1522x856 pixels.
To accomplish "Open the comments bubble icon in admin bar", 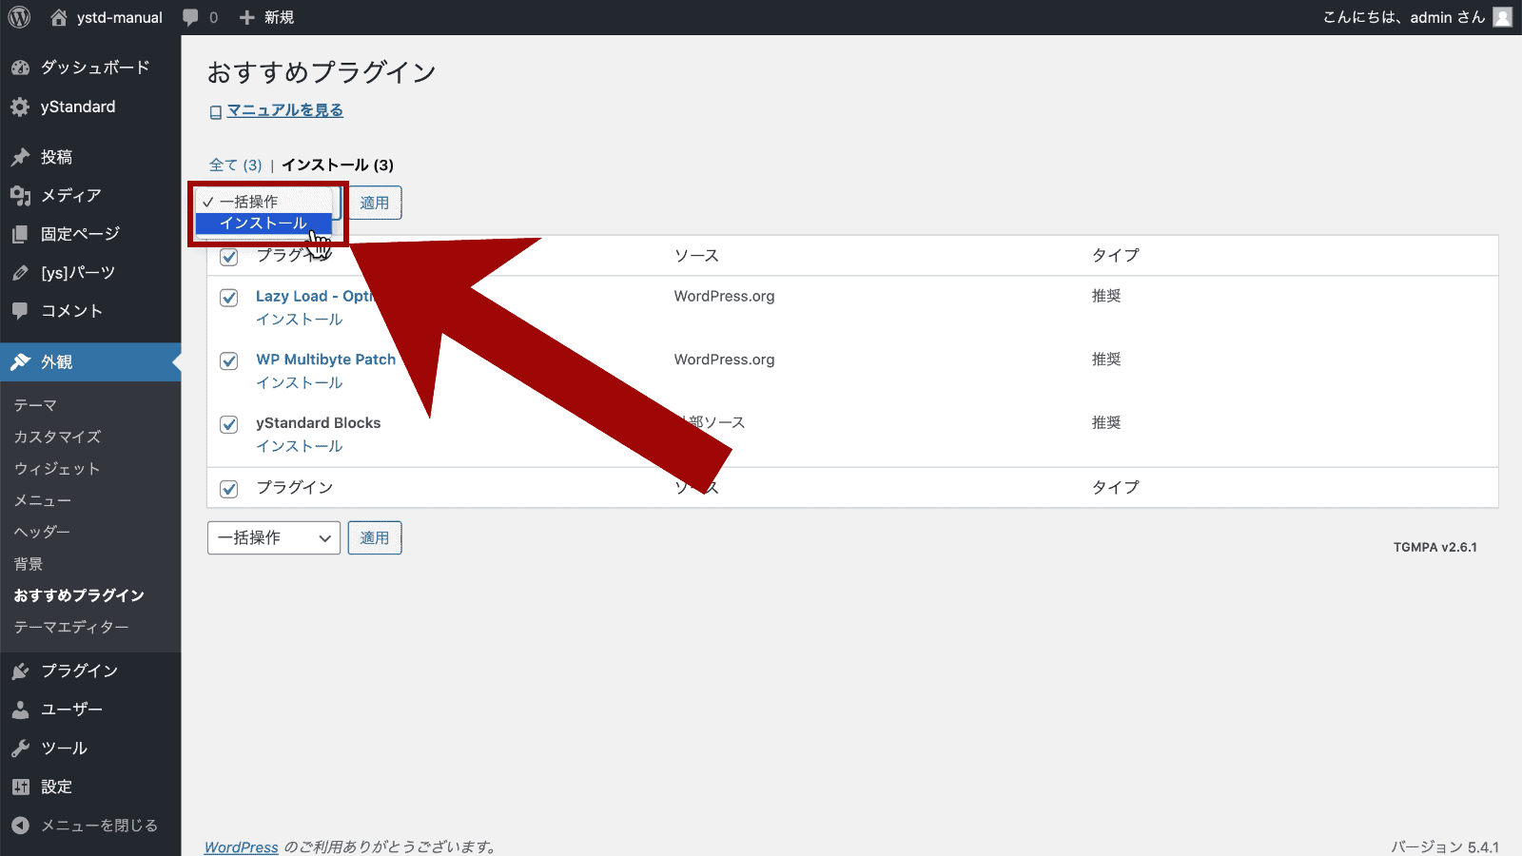I will [190, 17].
